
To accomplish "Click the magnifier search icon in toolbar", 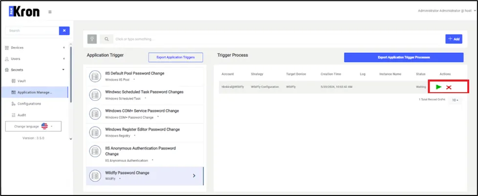I will (107, 39).
